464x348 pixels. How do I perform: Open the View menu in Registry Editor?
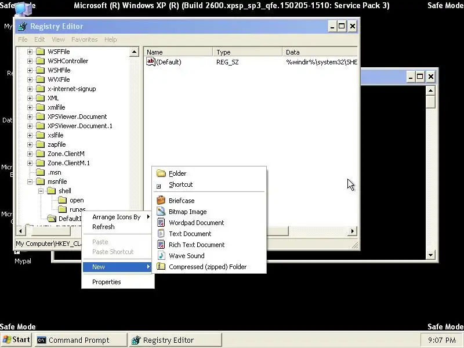point(58,39)
